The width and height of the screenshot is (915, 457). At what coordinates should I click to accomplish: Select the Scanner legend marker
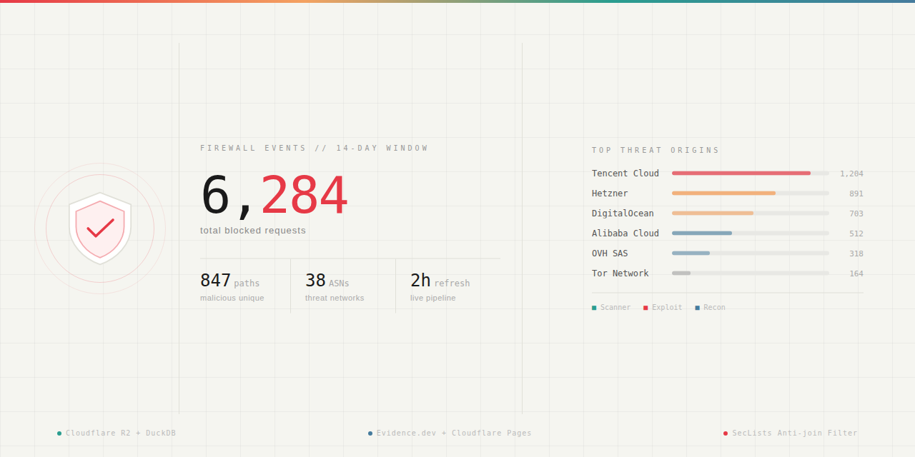tap(593, 306)
